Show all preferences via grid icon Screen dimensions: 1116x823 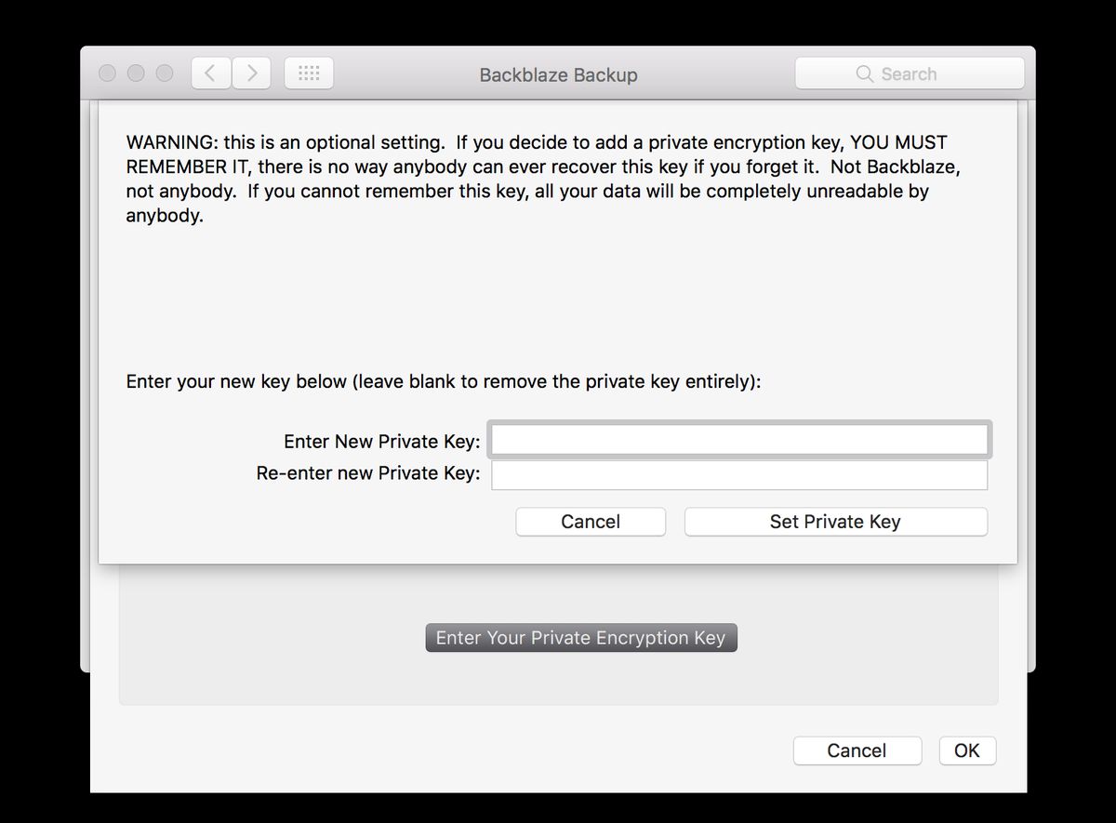pyautogui.click(x=309, y=73)
